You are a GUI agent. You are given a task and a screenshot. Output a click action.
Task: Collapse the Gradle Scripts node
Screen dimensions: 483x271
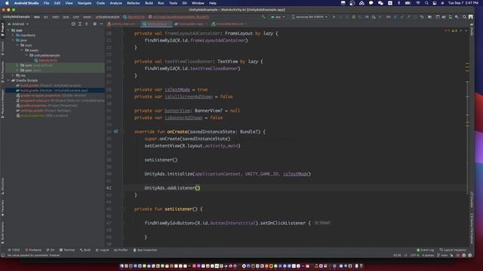[x=8, y=81]
